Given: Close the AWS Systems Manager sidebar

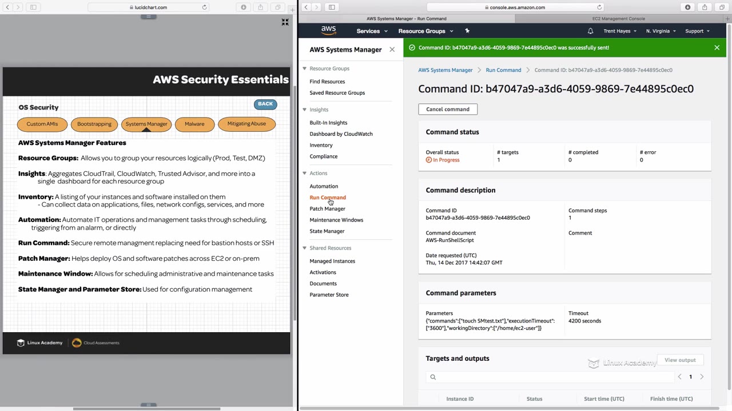Looking at the screenshot, I should coord(392,50).
